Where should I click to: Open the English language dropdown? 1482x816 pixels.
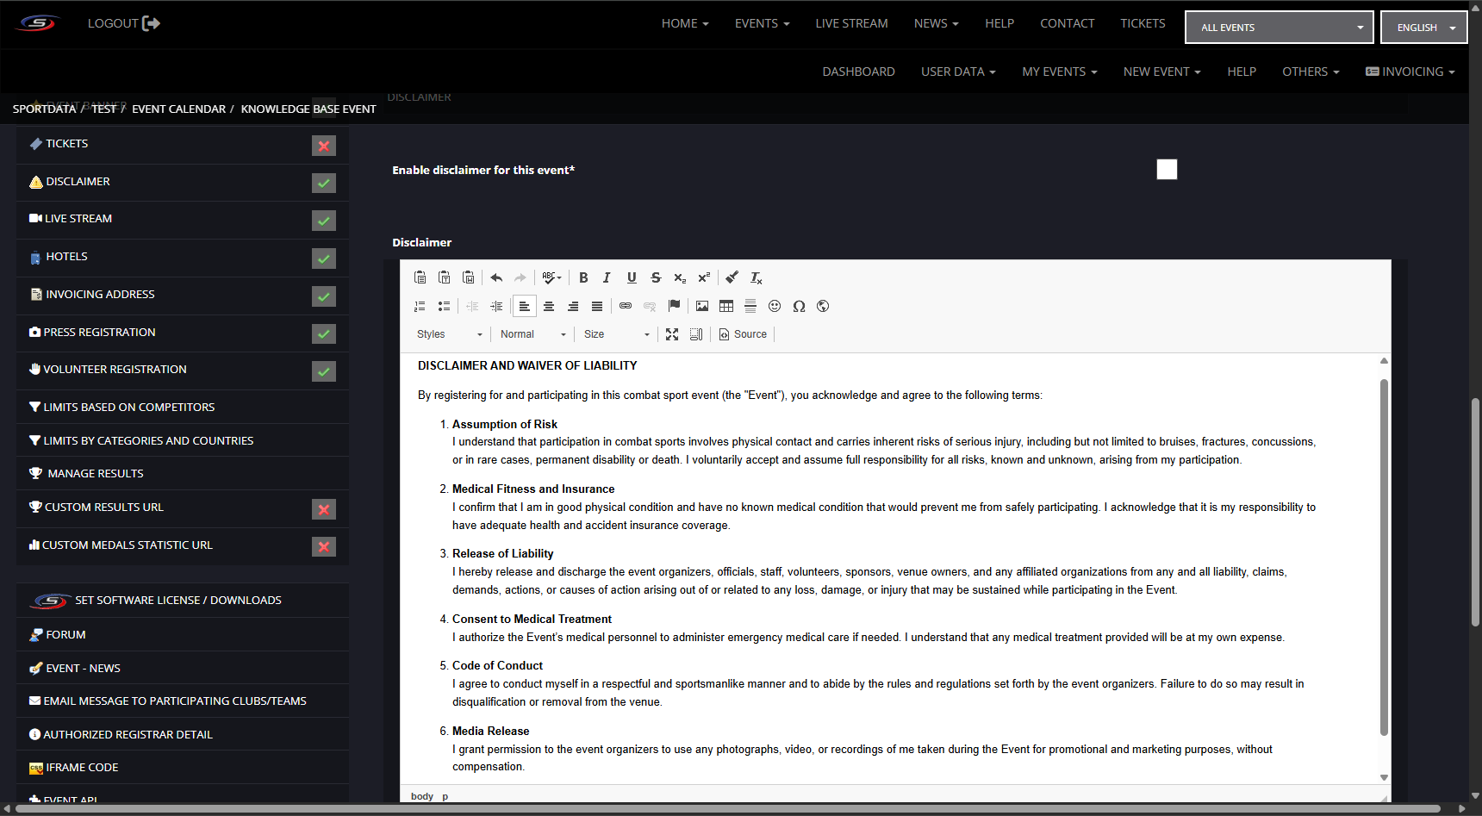tap(1423, 28)
